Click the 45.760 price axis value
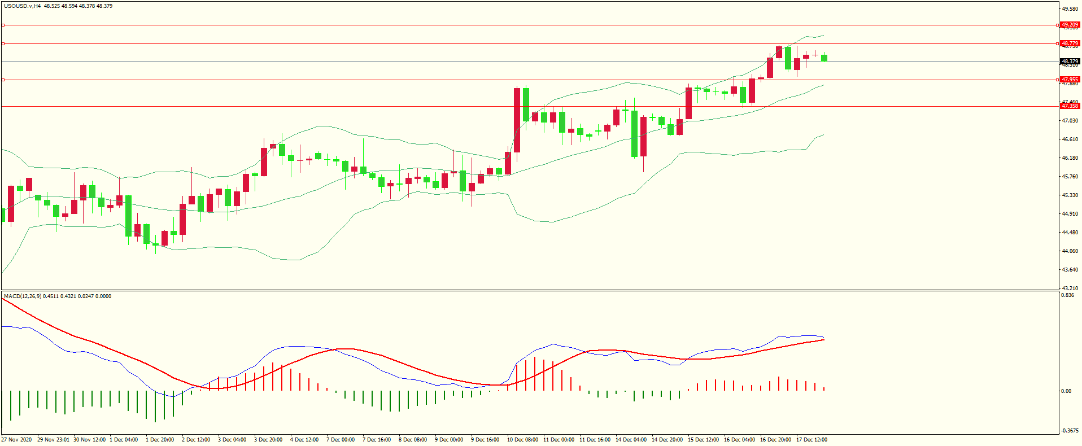 click(1070, 177)
